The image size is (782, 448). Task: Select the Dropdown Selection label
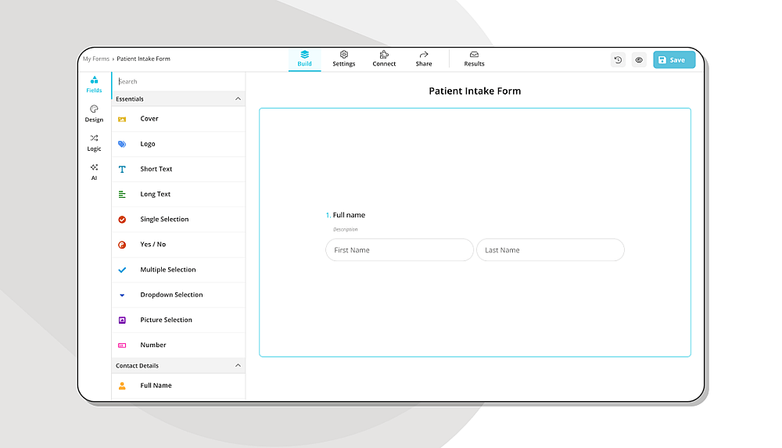tap(171, 295)
